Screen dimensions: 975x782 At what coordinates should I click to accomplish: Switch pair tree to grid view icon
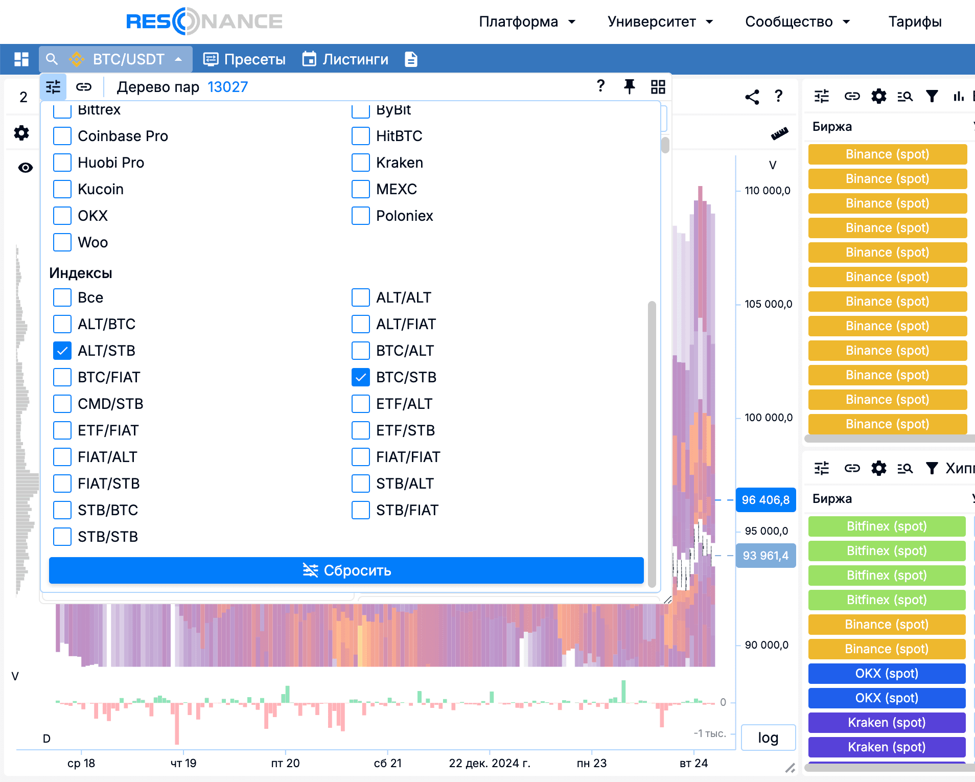[658, 87]
